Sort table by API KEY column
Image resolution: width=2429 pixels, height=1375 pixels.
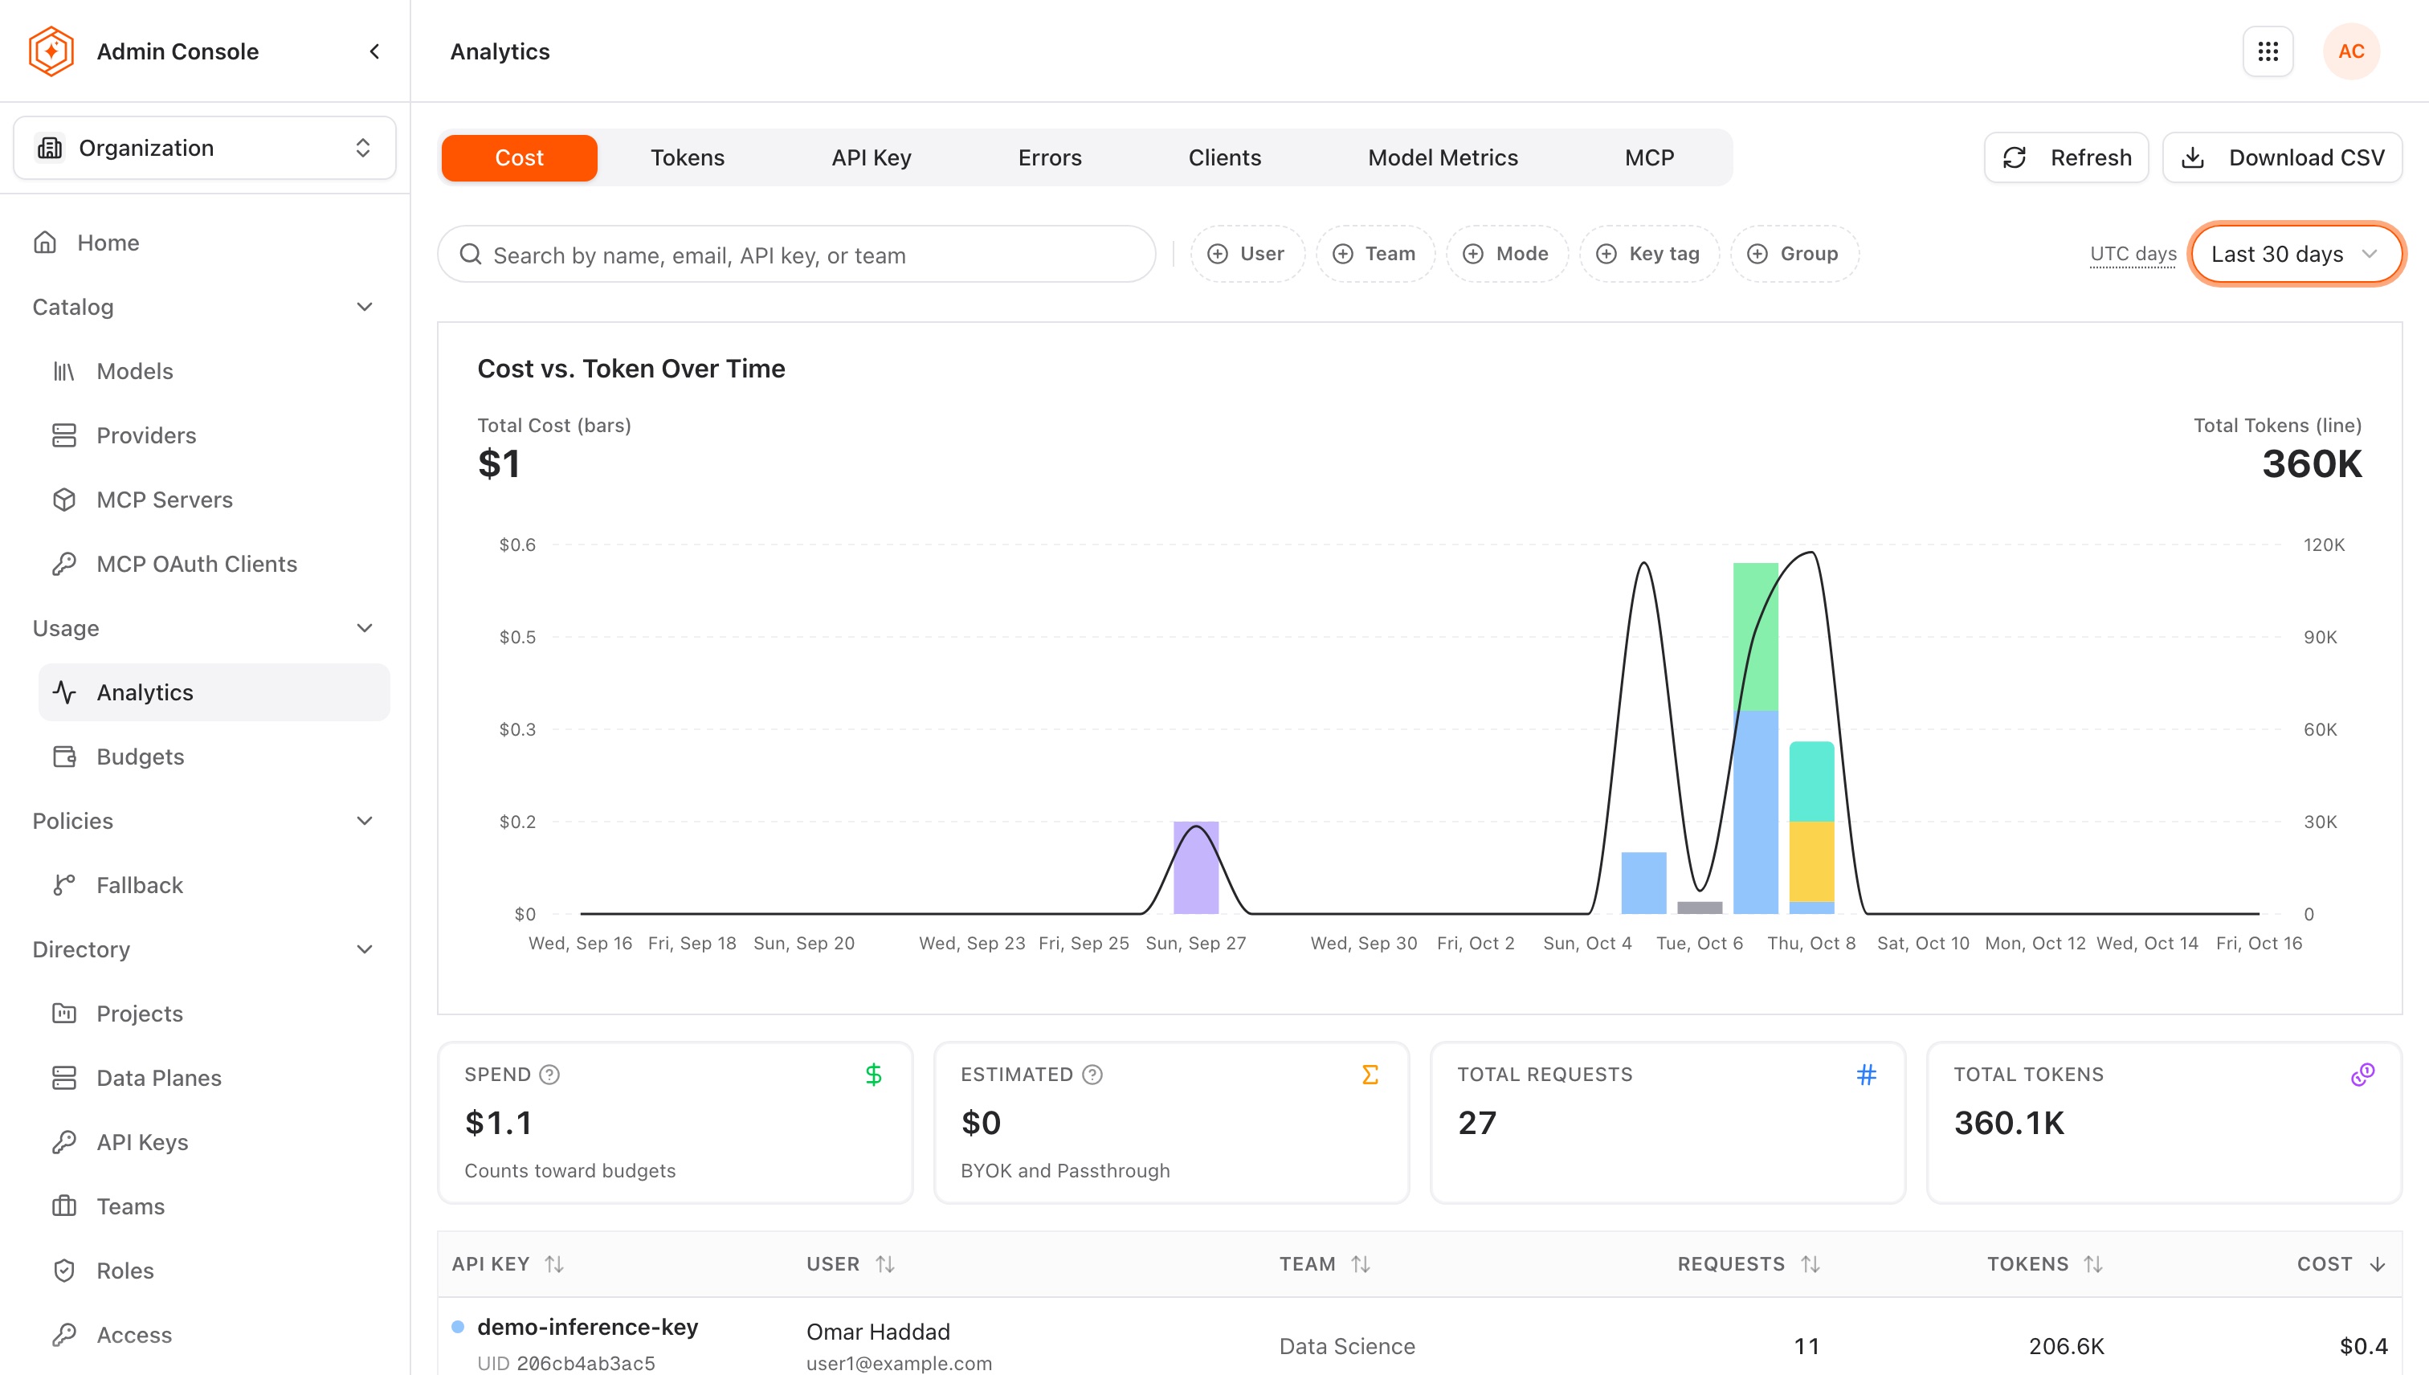tap(507, 1263)
